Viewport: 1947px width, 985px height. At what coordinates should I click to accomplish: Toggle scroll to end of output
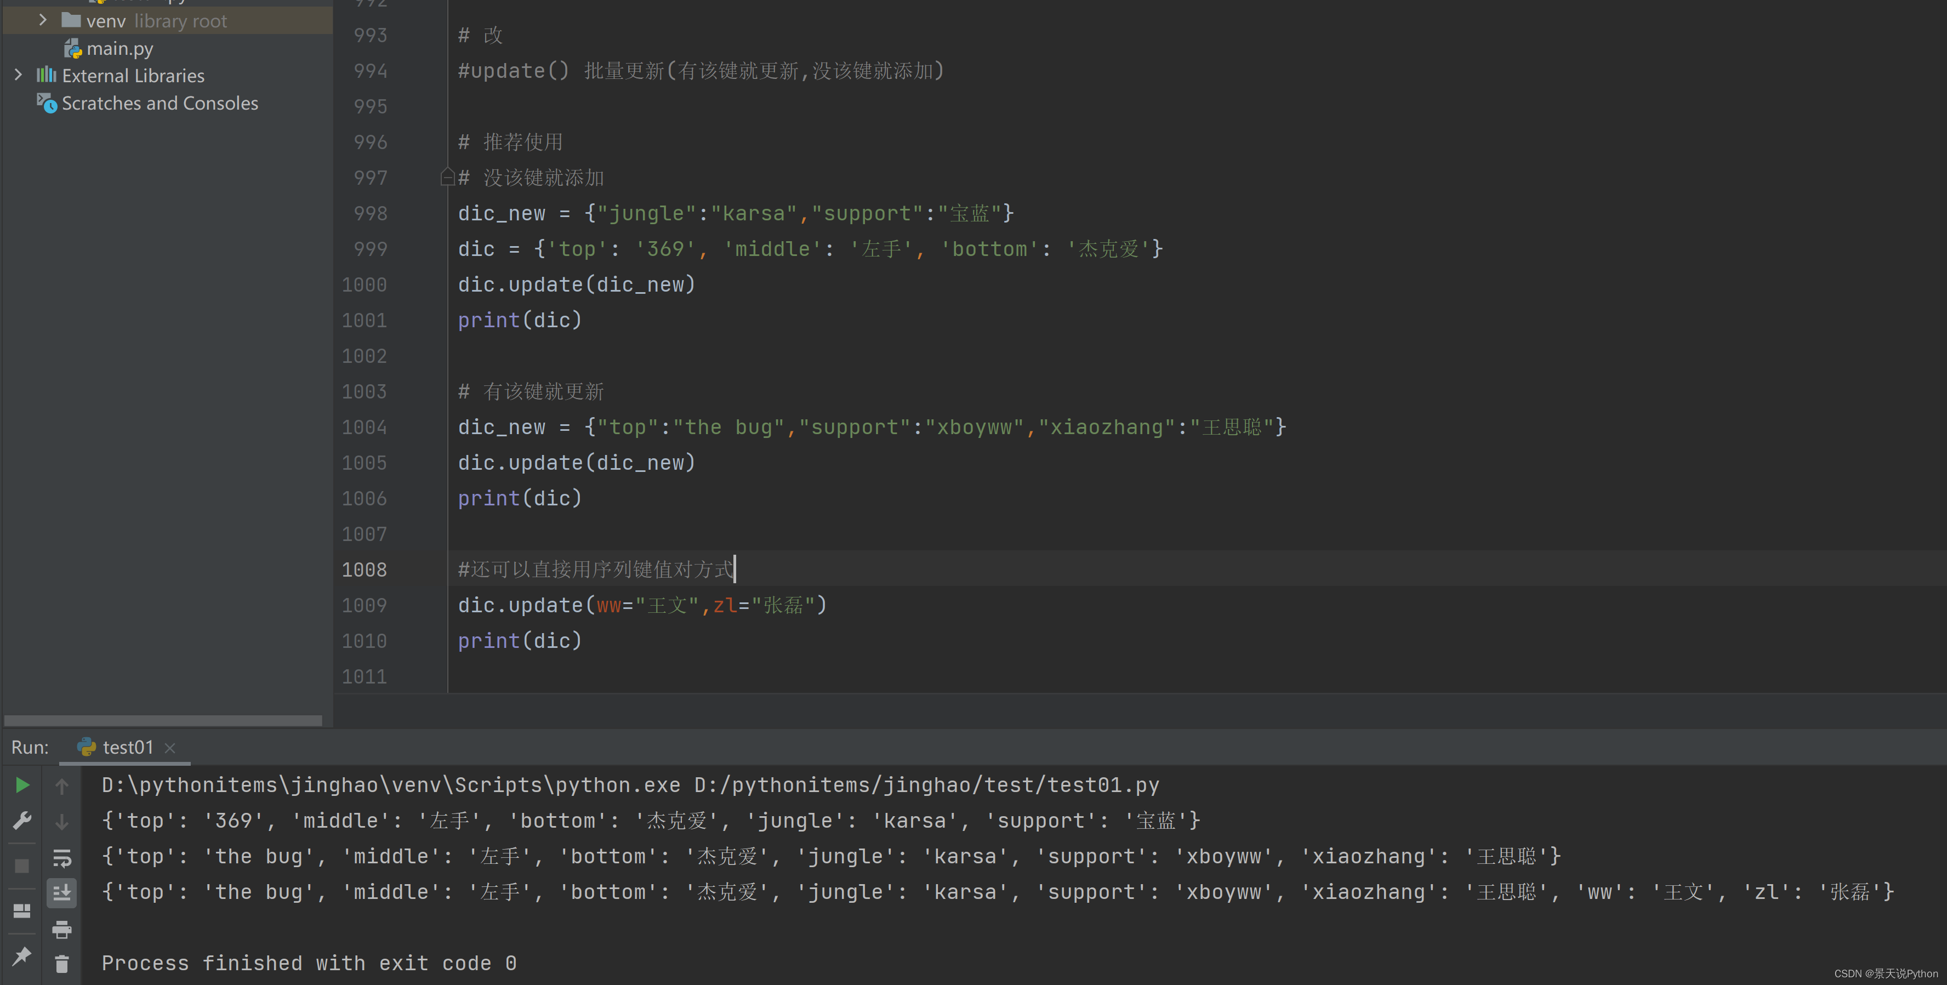pyautogui.click(x=62, y=893)
